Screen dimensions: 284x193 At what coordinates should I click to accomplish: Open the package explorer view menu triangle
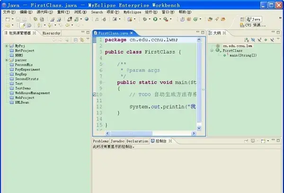pyautogui.click(x=88, y=39)
